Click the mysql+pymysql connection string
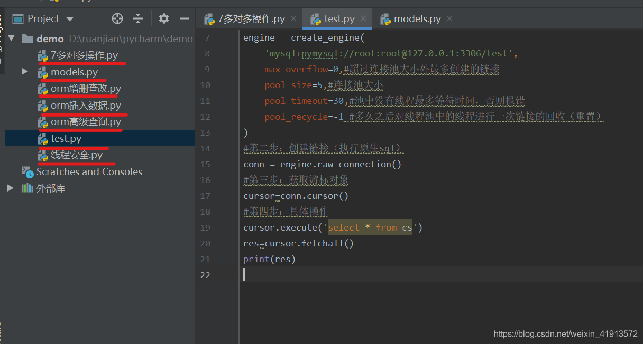This screenshot has height=344, width=643. (389, 54)
